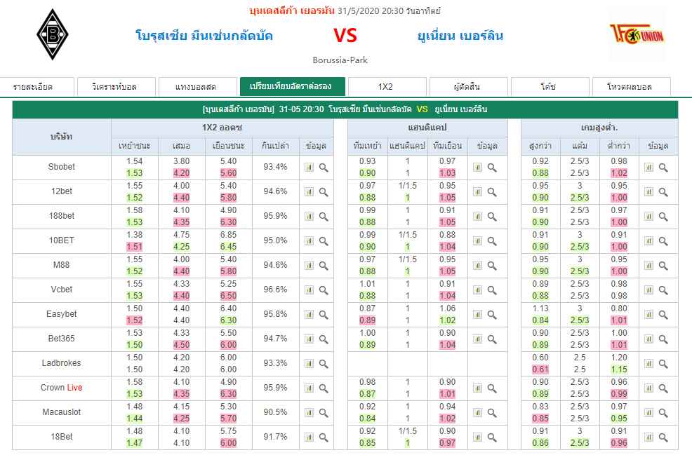Click the Bet365 1X2 magnifier icon

coord(324,339)
